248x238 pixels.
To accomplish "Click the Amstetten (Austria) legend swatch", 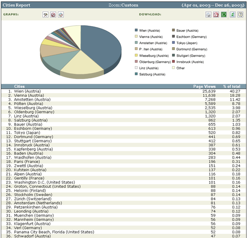I will click(x=136, y=43).
